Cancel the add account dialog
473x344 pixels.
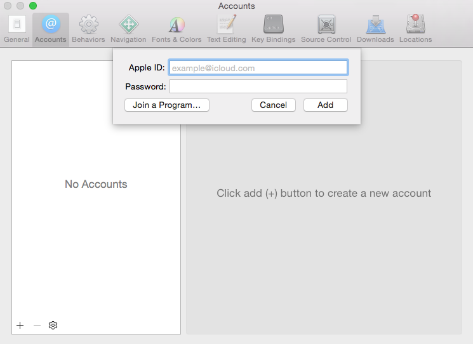[273, 105]
